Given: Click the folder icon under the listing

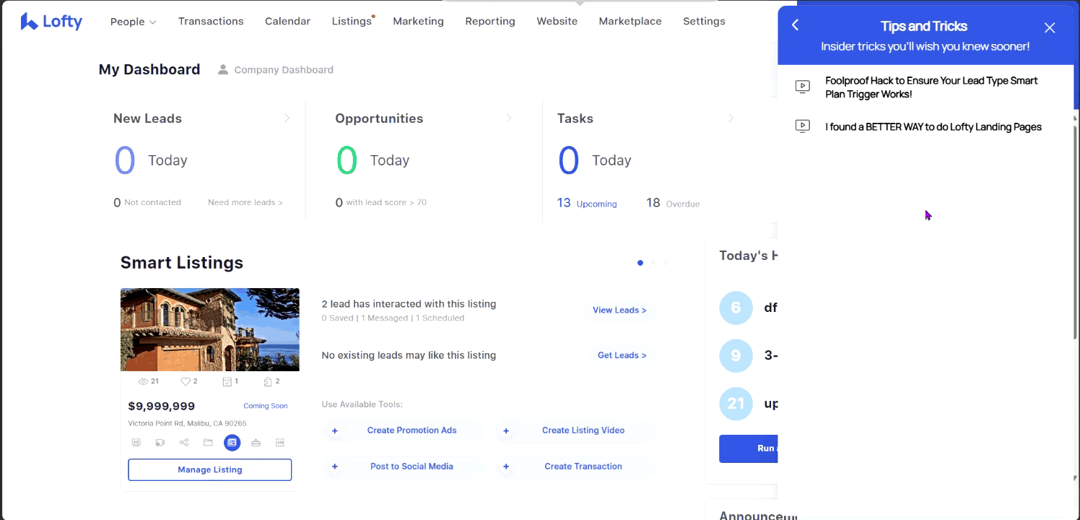Looking at the screenshot, I should (x=208, y=443).
